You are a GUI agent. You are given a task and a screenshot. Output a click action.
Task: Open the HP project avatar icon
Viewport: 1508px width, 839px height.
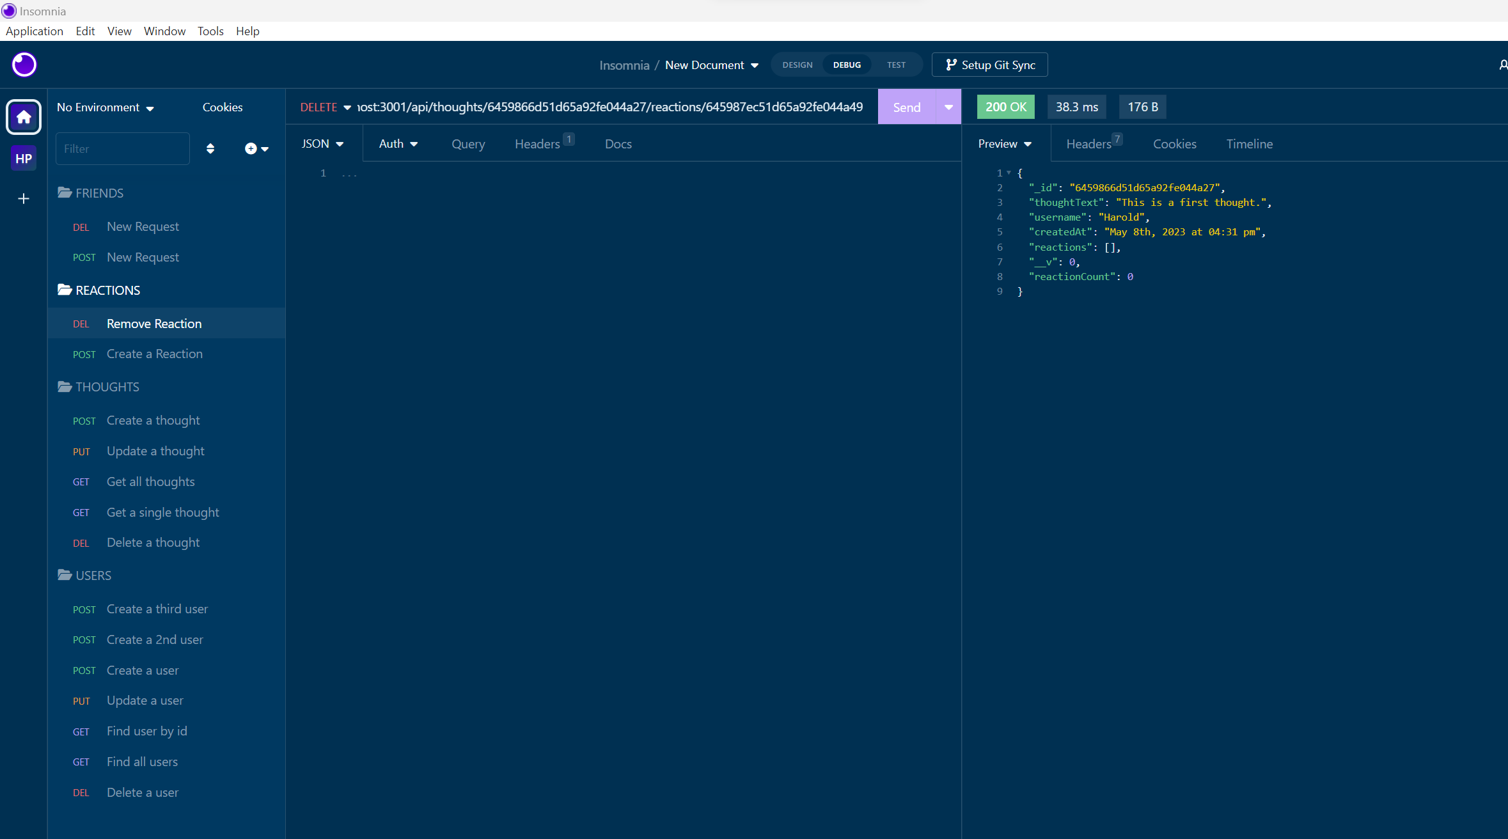tap(23, 158)
